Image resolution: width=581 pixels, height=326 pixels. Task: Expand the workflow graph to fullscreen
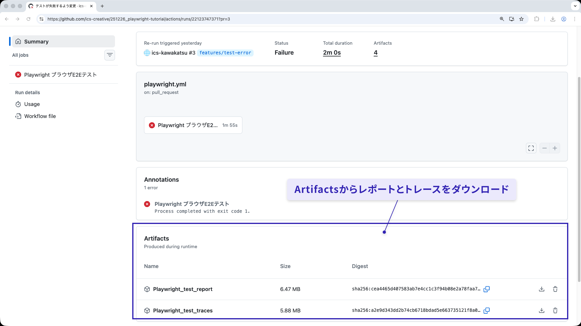tap(531, 148)
